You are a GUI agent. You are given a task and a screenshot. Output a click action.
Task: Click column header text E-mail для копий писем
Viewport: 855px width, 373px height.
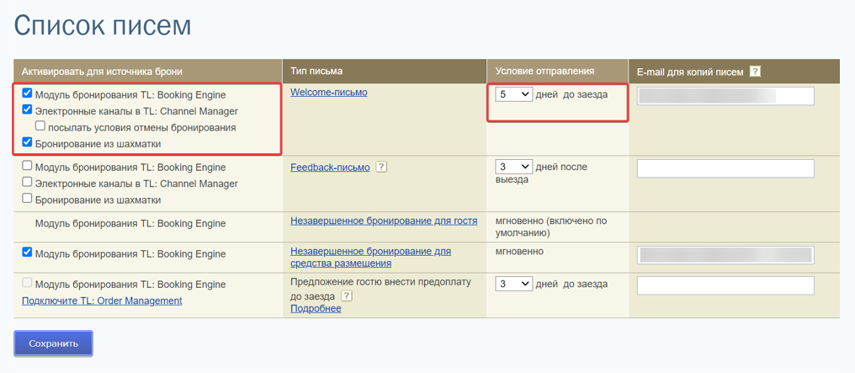point(690,72)
